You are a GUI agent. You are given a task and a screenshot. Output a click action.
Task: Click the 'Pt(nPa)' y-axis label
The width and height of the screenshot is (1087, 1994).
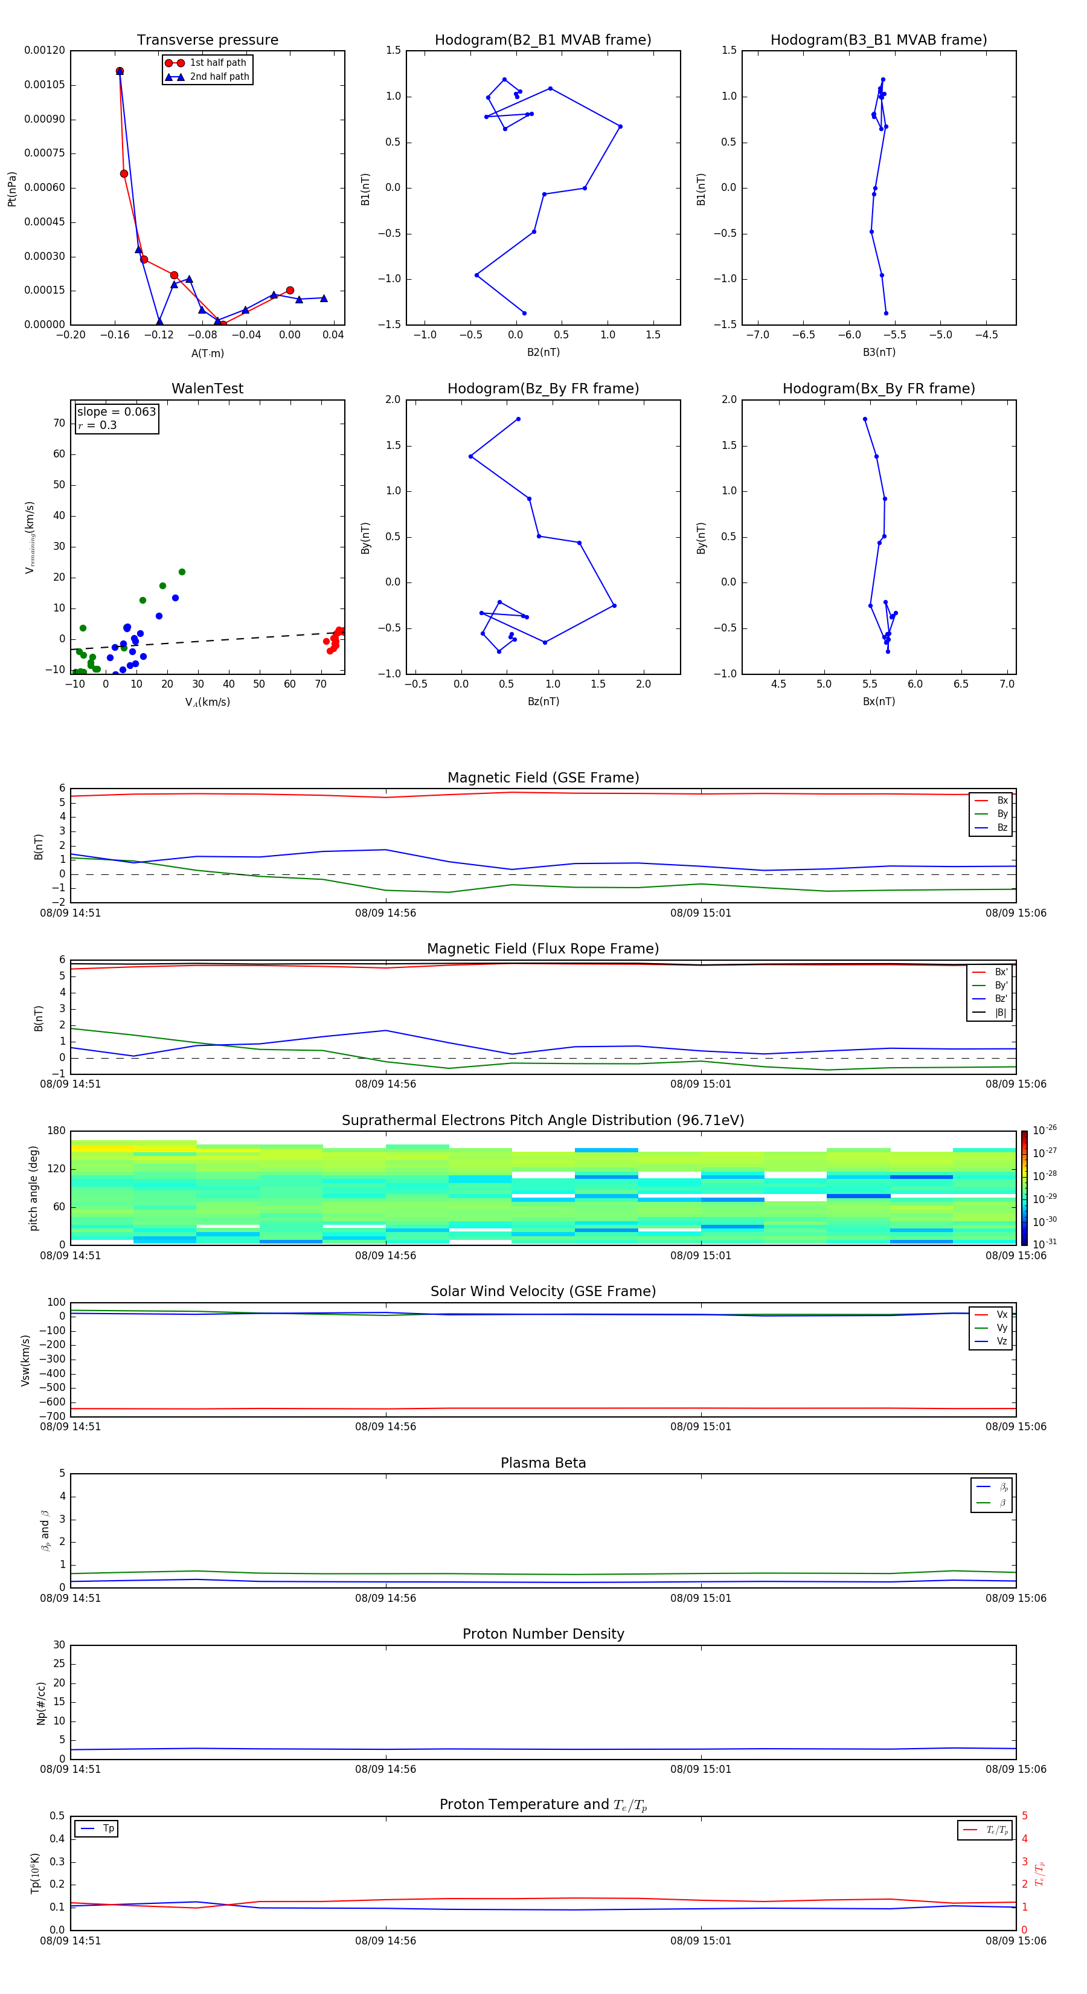pos(11,188)
